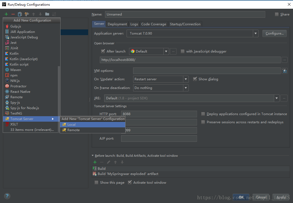Viewport: 293px width, 203px height.
Task: Open the Code Coverage tab
Action: [154, 24]
